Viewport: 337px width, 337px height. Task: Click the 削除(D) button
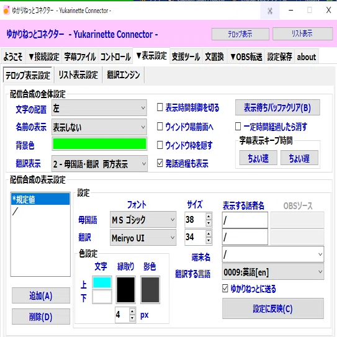click(x=41, y=317)
